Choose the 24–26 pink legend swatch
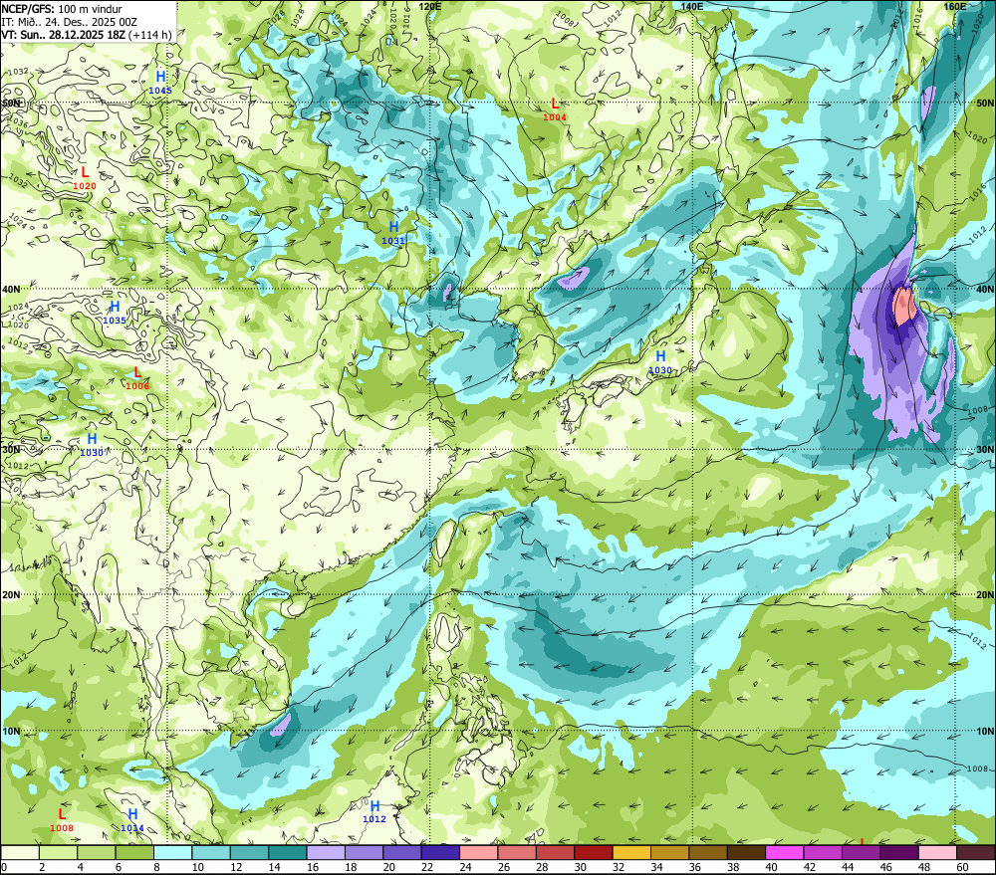Viewport: 996px width, 875px height. [479, 852]
